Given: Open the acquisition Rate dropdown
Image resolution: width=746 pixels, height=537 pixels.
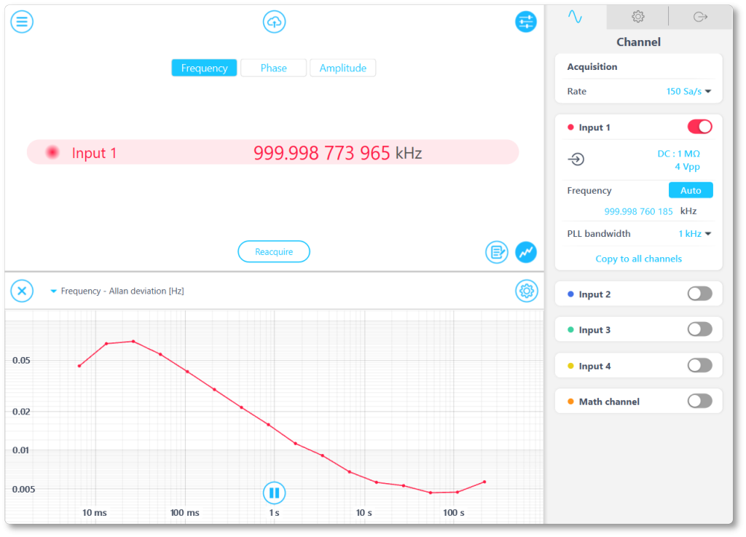Looking at the screenshot, I should click(x=688, y=92).
